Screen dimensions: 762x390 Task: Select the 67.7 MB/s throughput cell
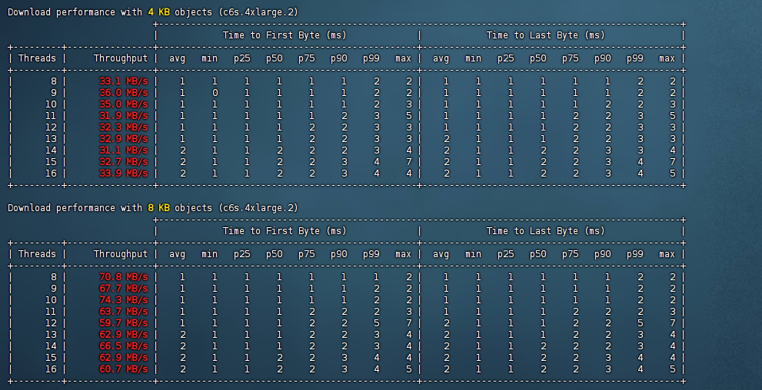tap(124, 289)
